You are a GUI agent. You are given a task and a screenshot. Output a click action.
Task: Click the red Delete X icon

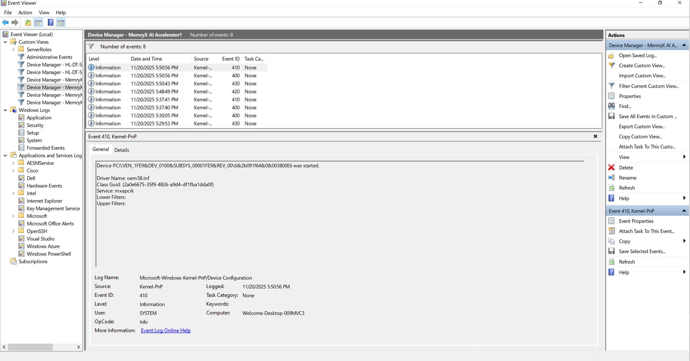(x=611, y=167)
